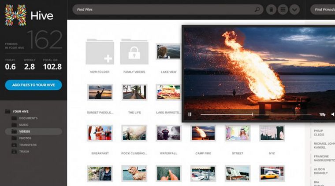Click the Weekly 2.8 value
The height and width of the screenshot is (186, 335).
[x=30, y=67]
